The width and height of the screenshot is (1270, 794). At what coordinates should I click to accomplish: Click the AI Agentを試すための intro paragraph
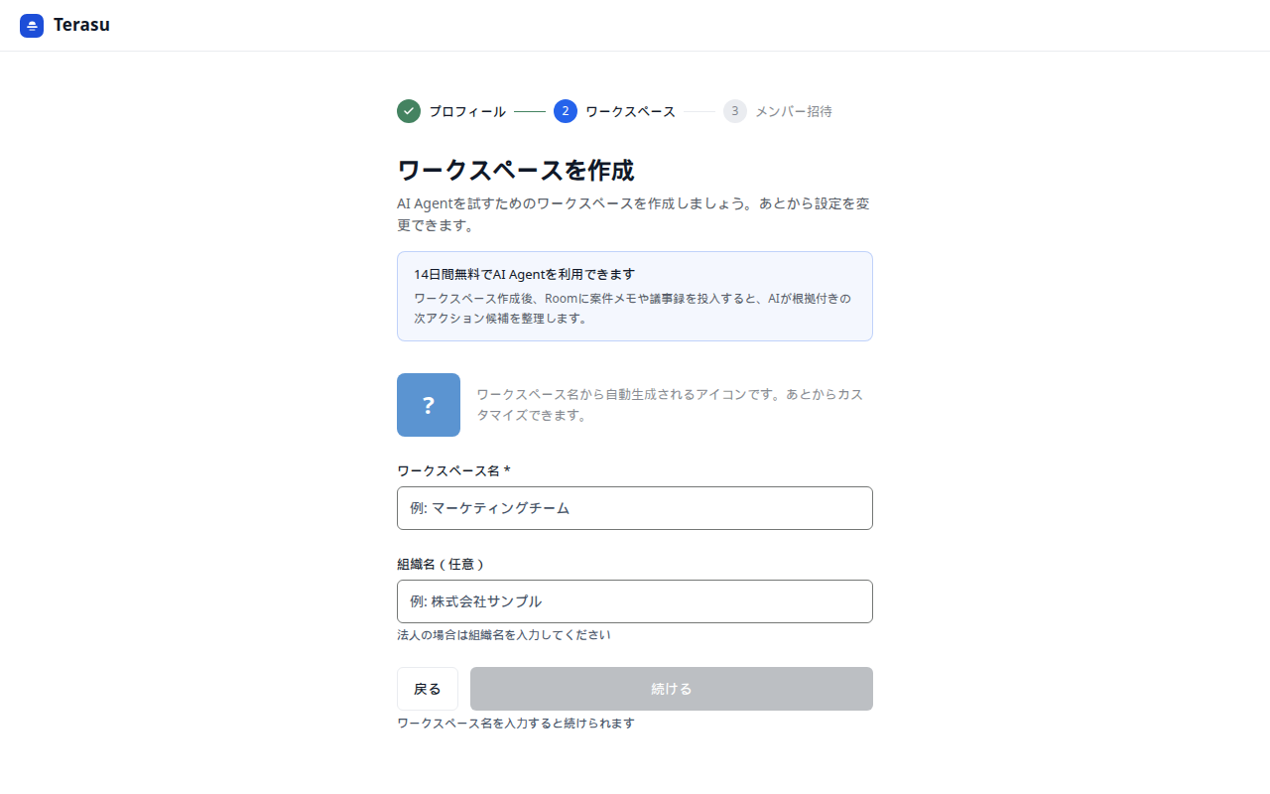tap(634, 214)
